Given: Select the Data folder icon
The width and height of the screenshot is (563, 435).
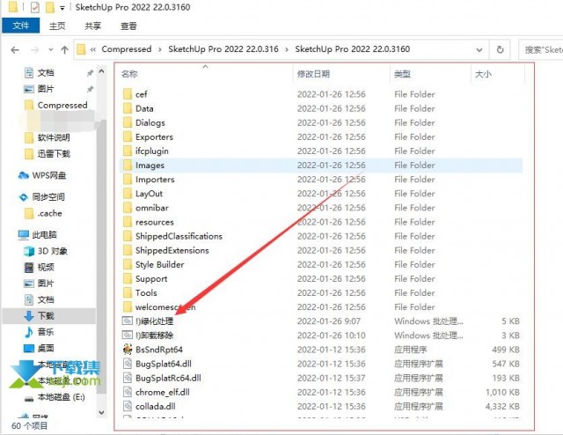Looking at the screenshot, I should pyautogui.click(x=128, y=108).
